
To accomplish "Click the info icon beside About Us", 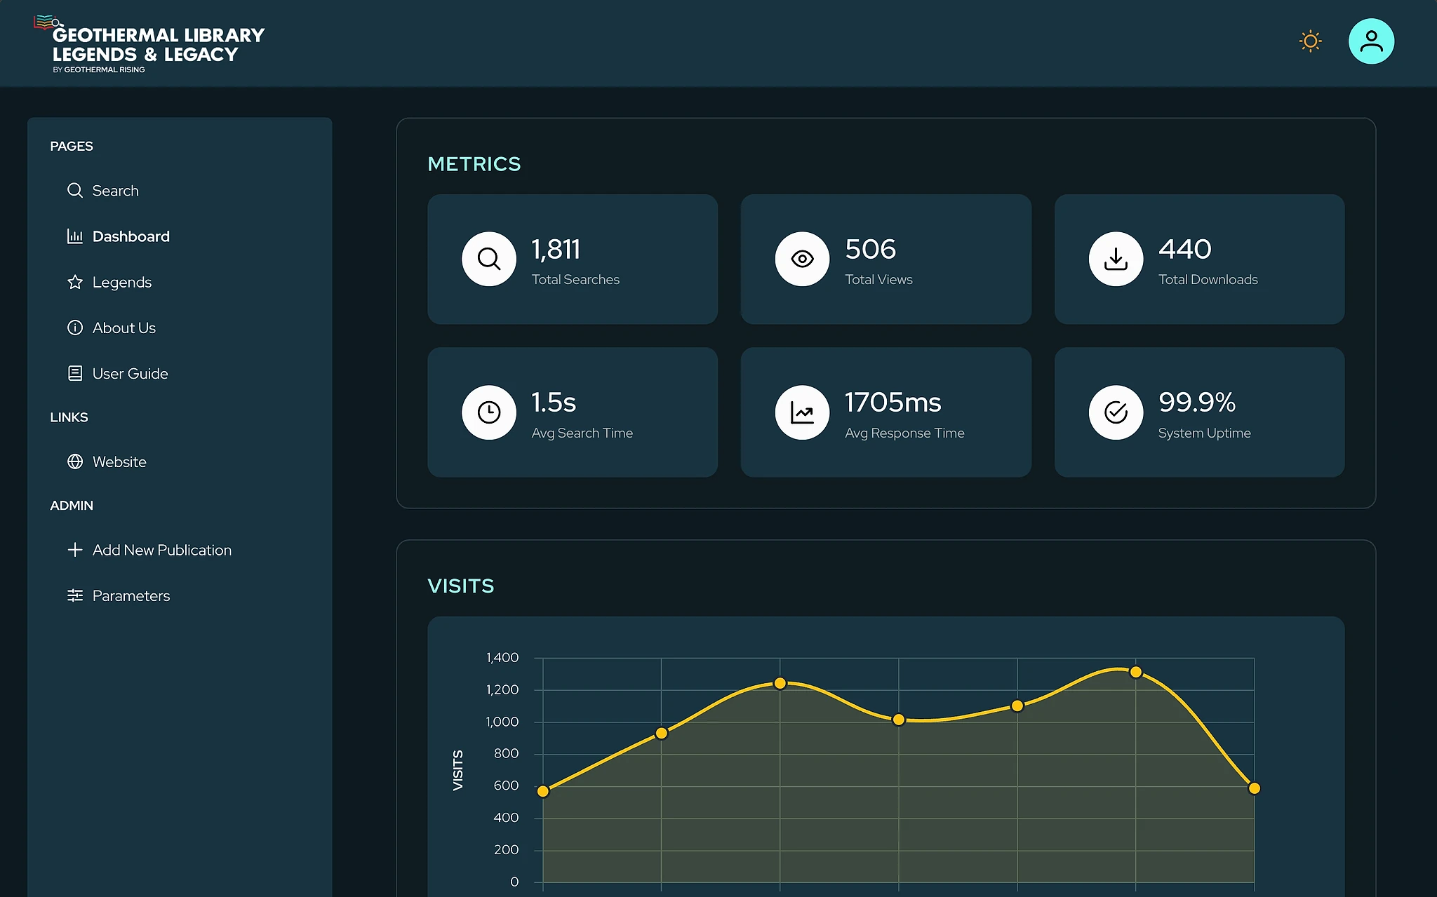I will pyautogui.click(x=75, y=328).
